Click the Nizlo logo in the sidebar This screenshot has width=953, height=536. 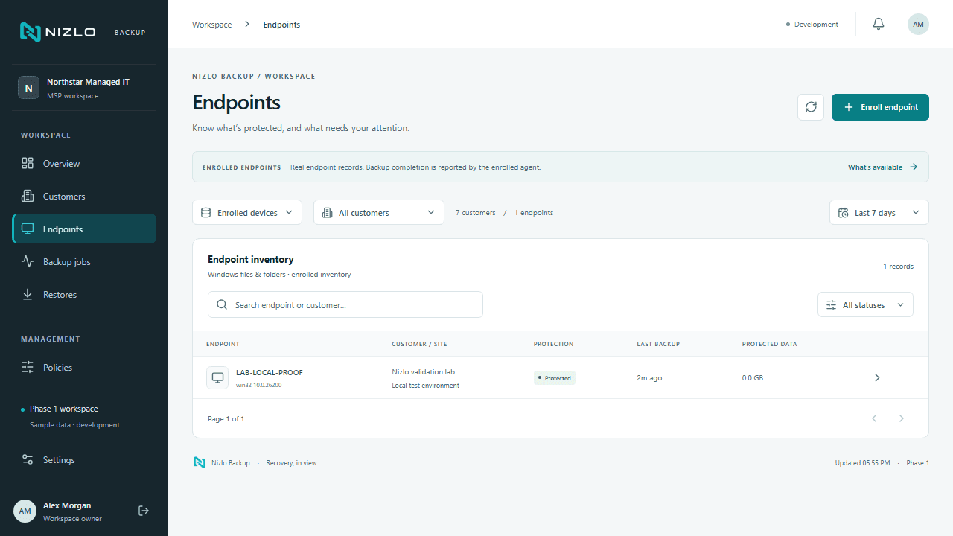pos(57,32)
